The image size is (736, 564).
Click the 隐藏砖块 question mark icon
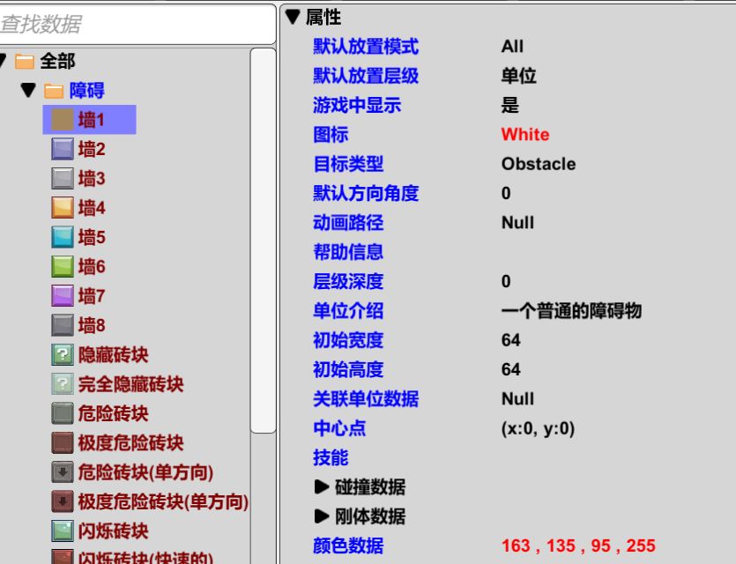tap(62, 354)
